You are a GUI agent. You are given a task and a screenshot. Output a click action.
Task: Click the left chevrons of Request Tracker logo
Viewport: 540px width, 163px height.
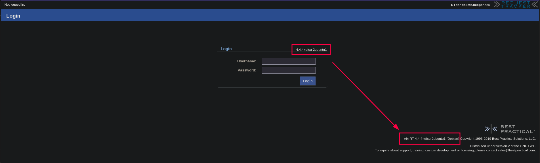pos(497,5)
